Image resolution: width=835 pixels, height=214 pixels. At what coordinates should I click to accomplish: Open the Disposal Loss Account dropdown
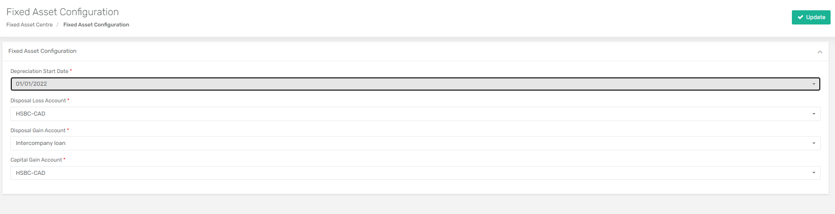tap(416, 114)
